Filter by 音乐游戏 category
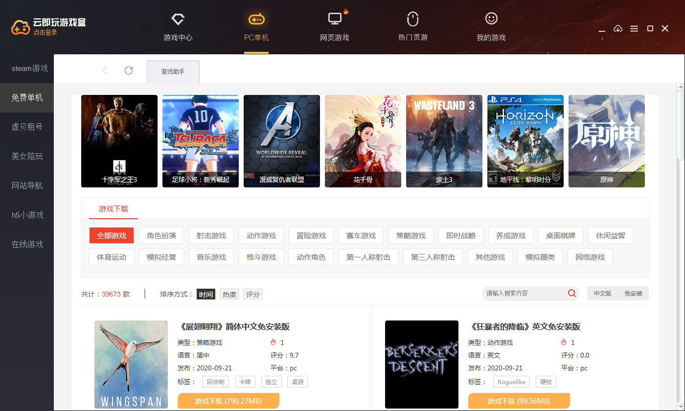 click(x=211, y=257)
